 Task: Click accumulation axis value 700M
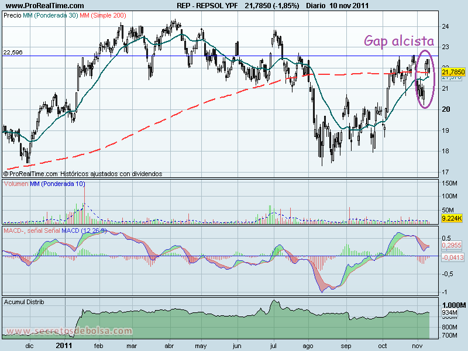449,335
